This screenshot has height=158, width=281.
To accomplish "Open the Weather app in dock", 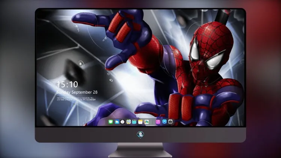I will [117, 122].
